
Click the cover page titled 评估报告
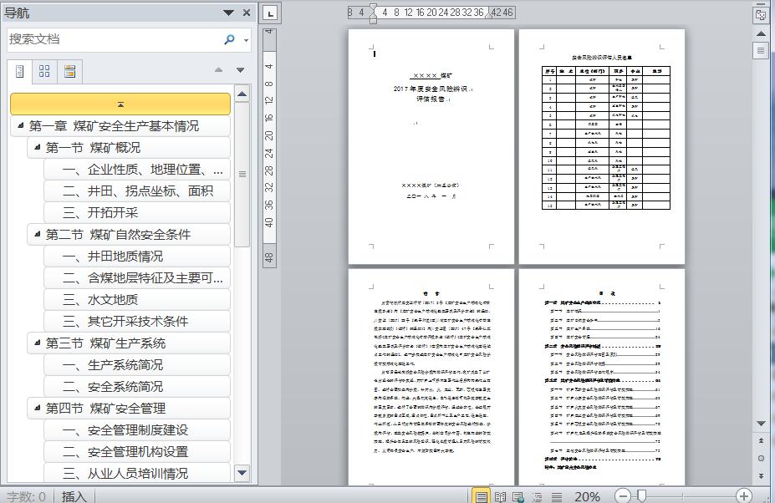pos(431,146)
